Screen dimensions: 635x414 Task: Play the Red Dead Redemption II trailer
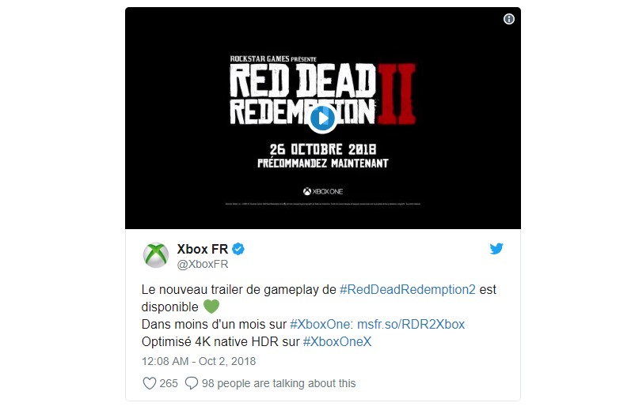pos(322,119)
